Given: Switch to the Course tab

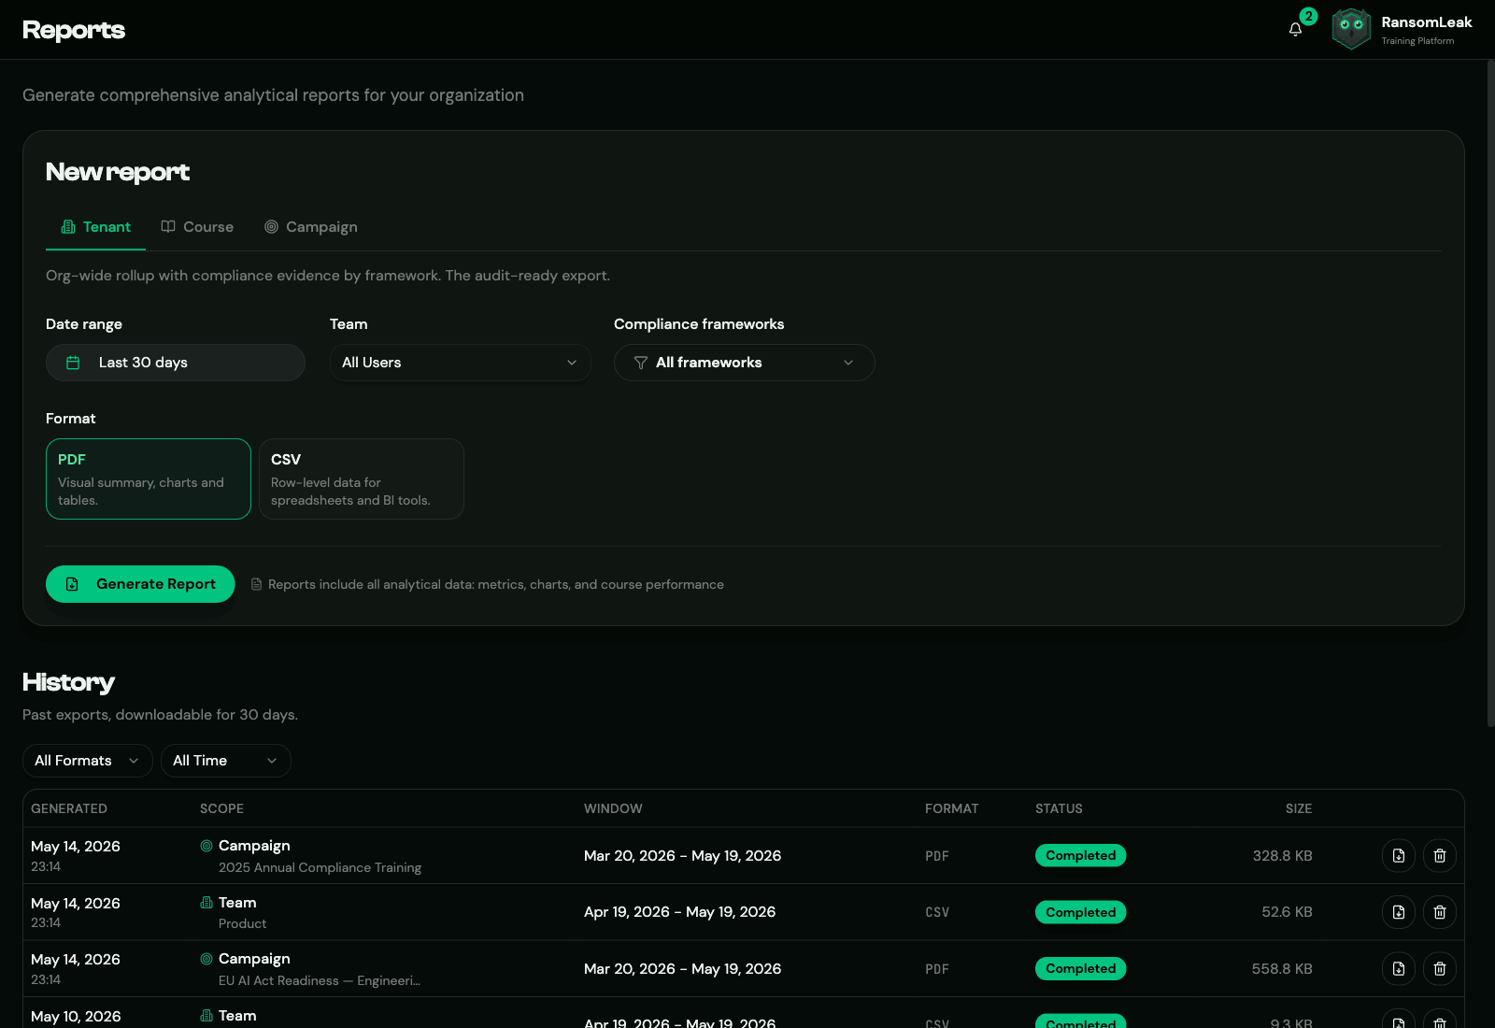Looking at the screenshot, I should coord(197,227).
